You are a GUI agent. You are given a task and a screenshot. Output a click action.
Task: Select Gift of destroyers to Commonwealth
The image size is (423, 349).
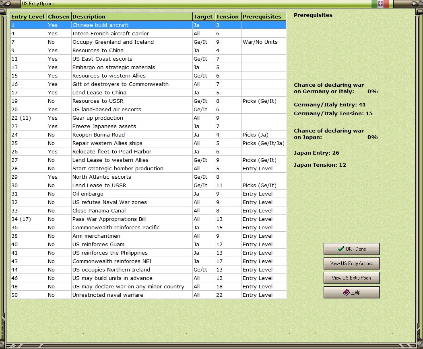[x=148, y=84]
